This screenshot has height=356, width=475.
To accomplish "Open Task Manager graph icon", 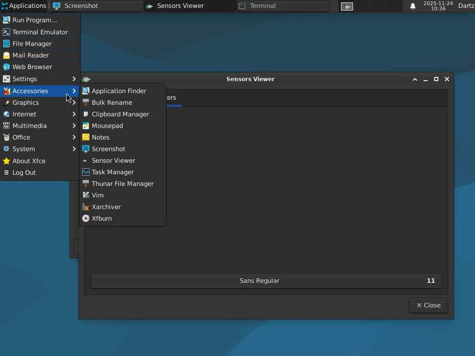I will coord(86,172).
